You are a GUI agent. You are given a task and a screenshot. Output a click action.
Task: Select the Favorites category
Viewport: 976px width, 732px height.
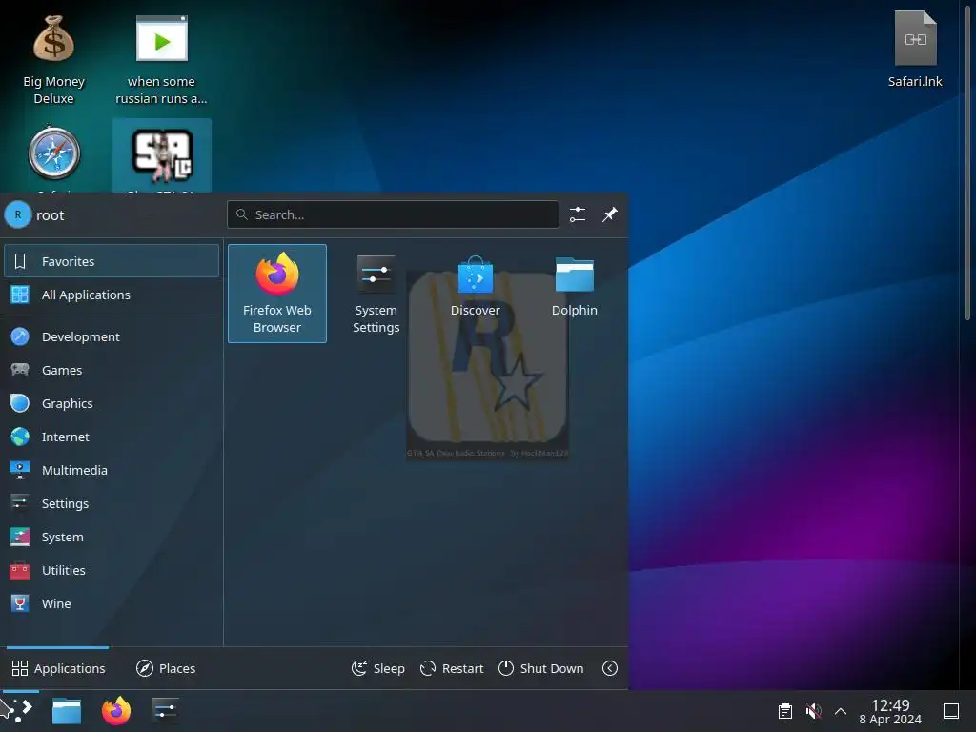112,261
